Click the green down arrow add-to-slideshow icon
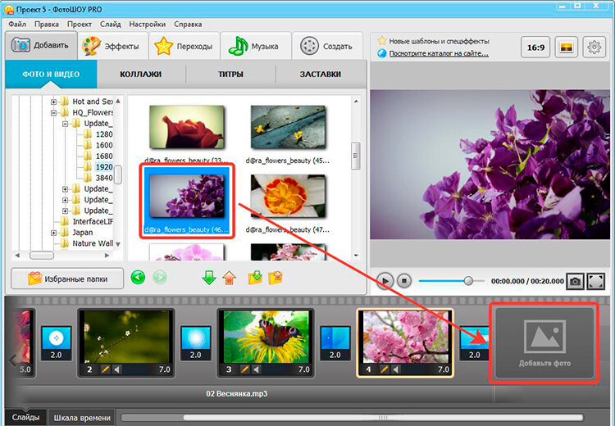Screen dimensions: 615x426 [209, 278]
